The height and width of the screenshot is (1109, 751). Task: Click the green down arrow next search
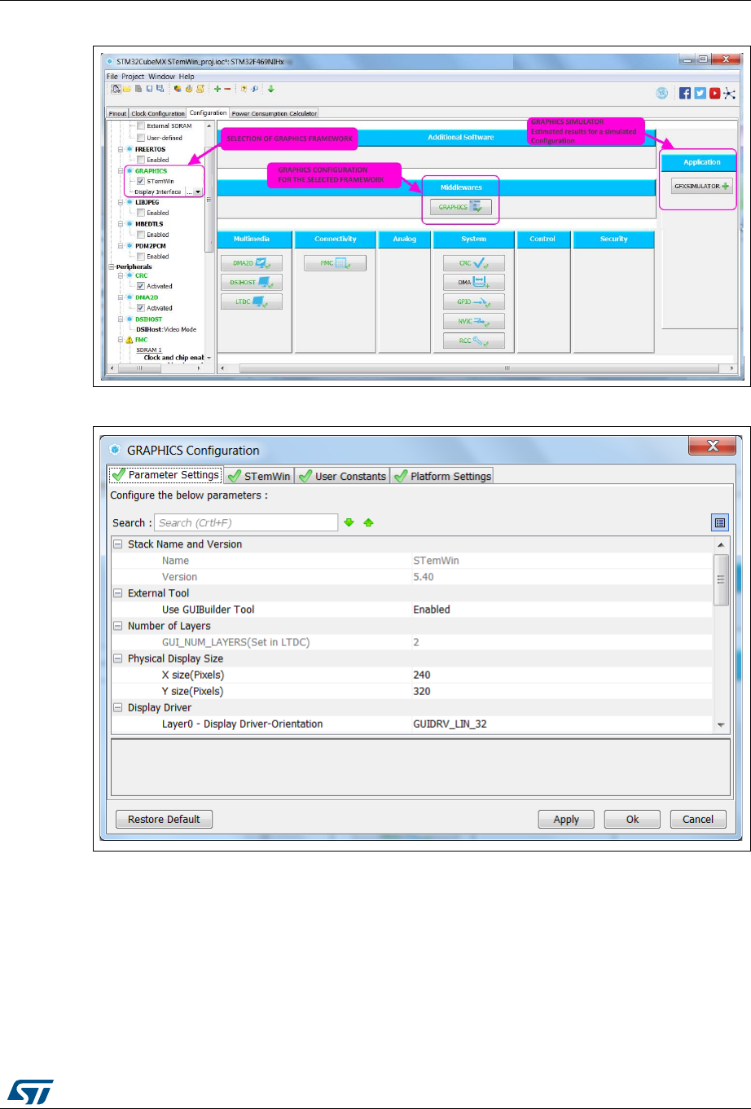pyautogui.click(x=349, y=522)
